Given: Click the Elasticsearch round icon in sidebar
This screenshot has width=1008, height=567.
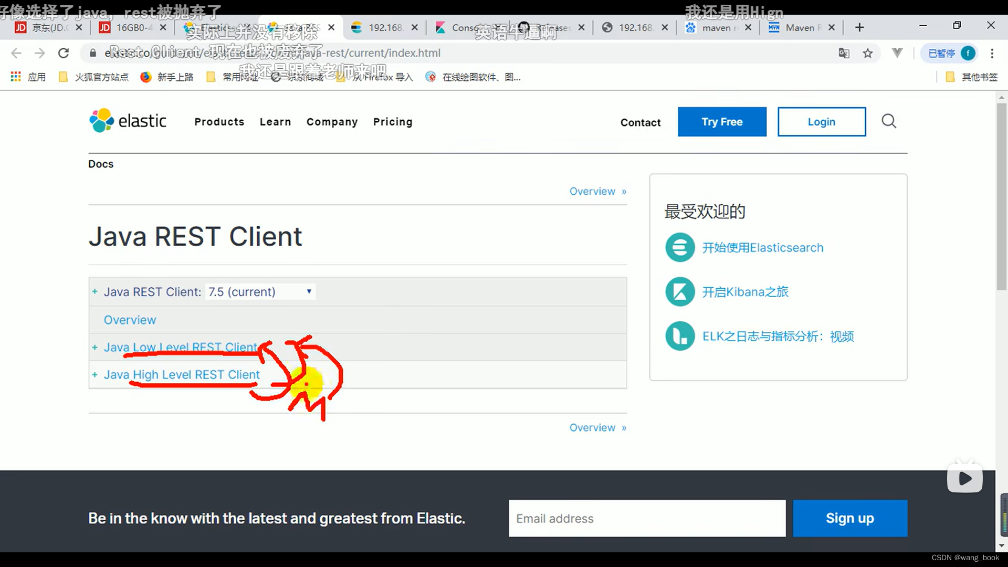Looking at the screenshot, I should point(680,247).
